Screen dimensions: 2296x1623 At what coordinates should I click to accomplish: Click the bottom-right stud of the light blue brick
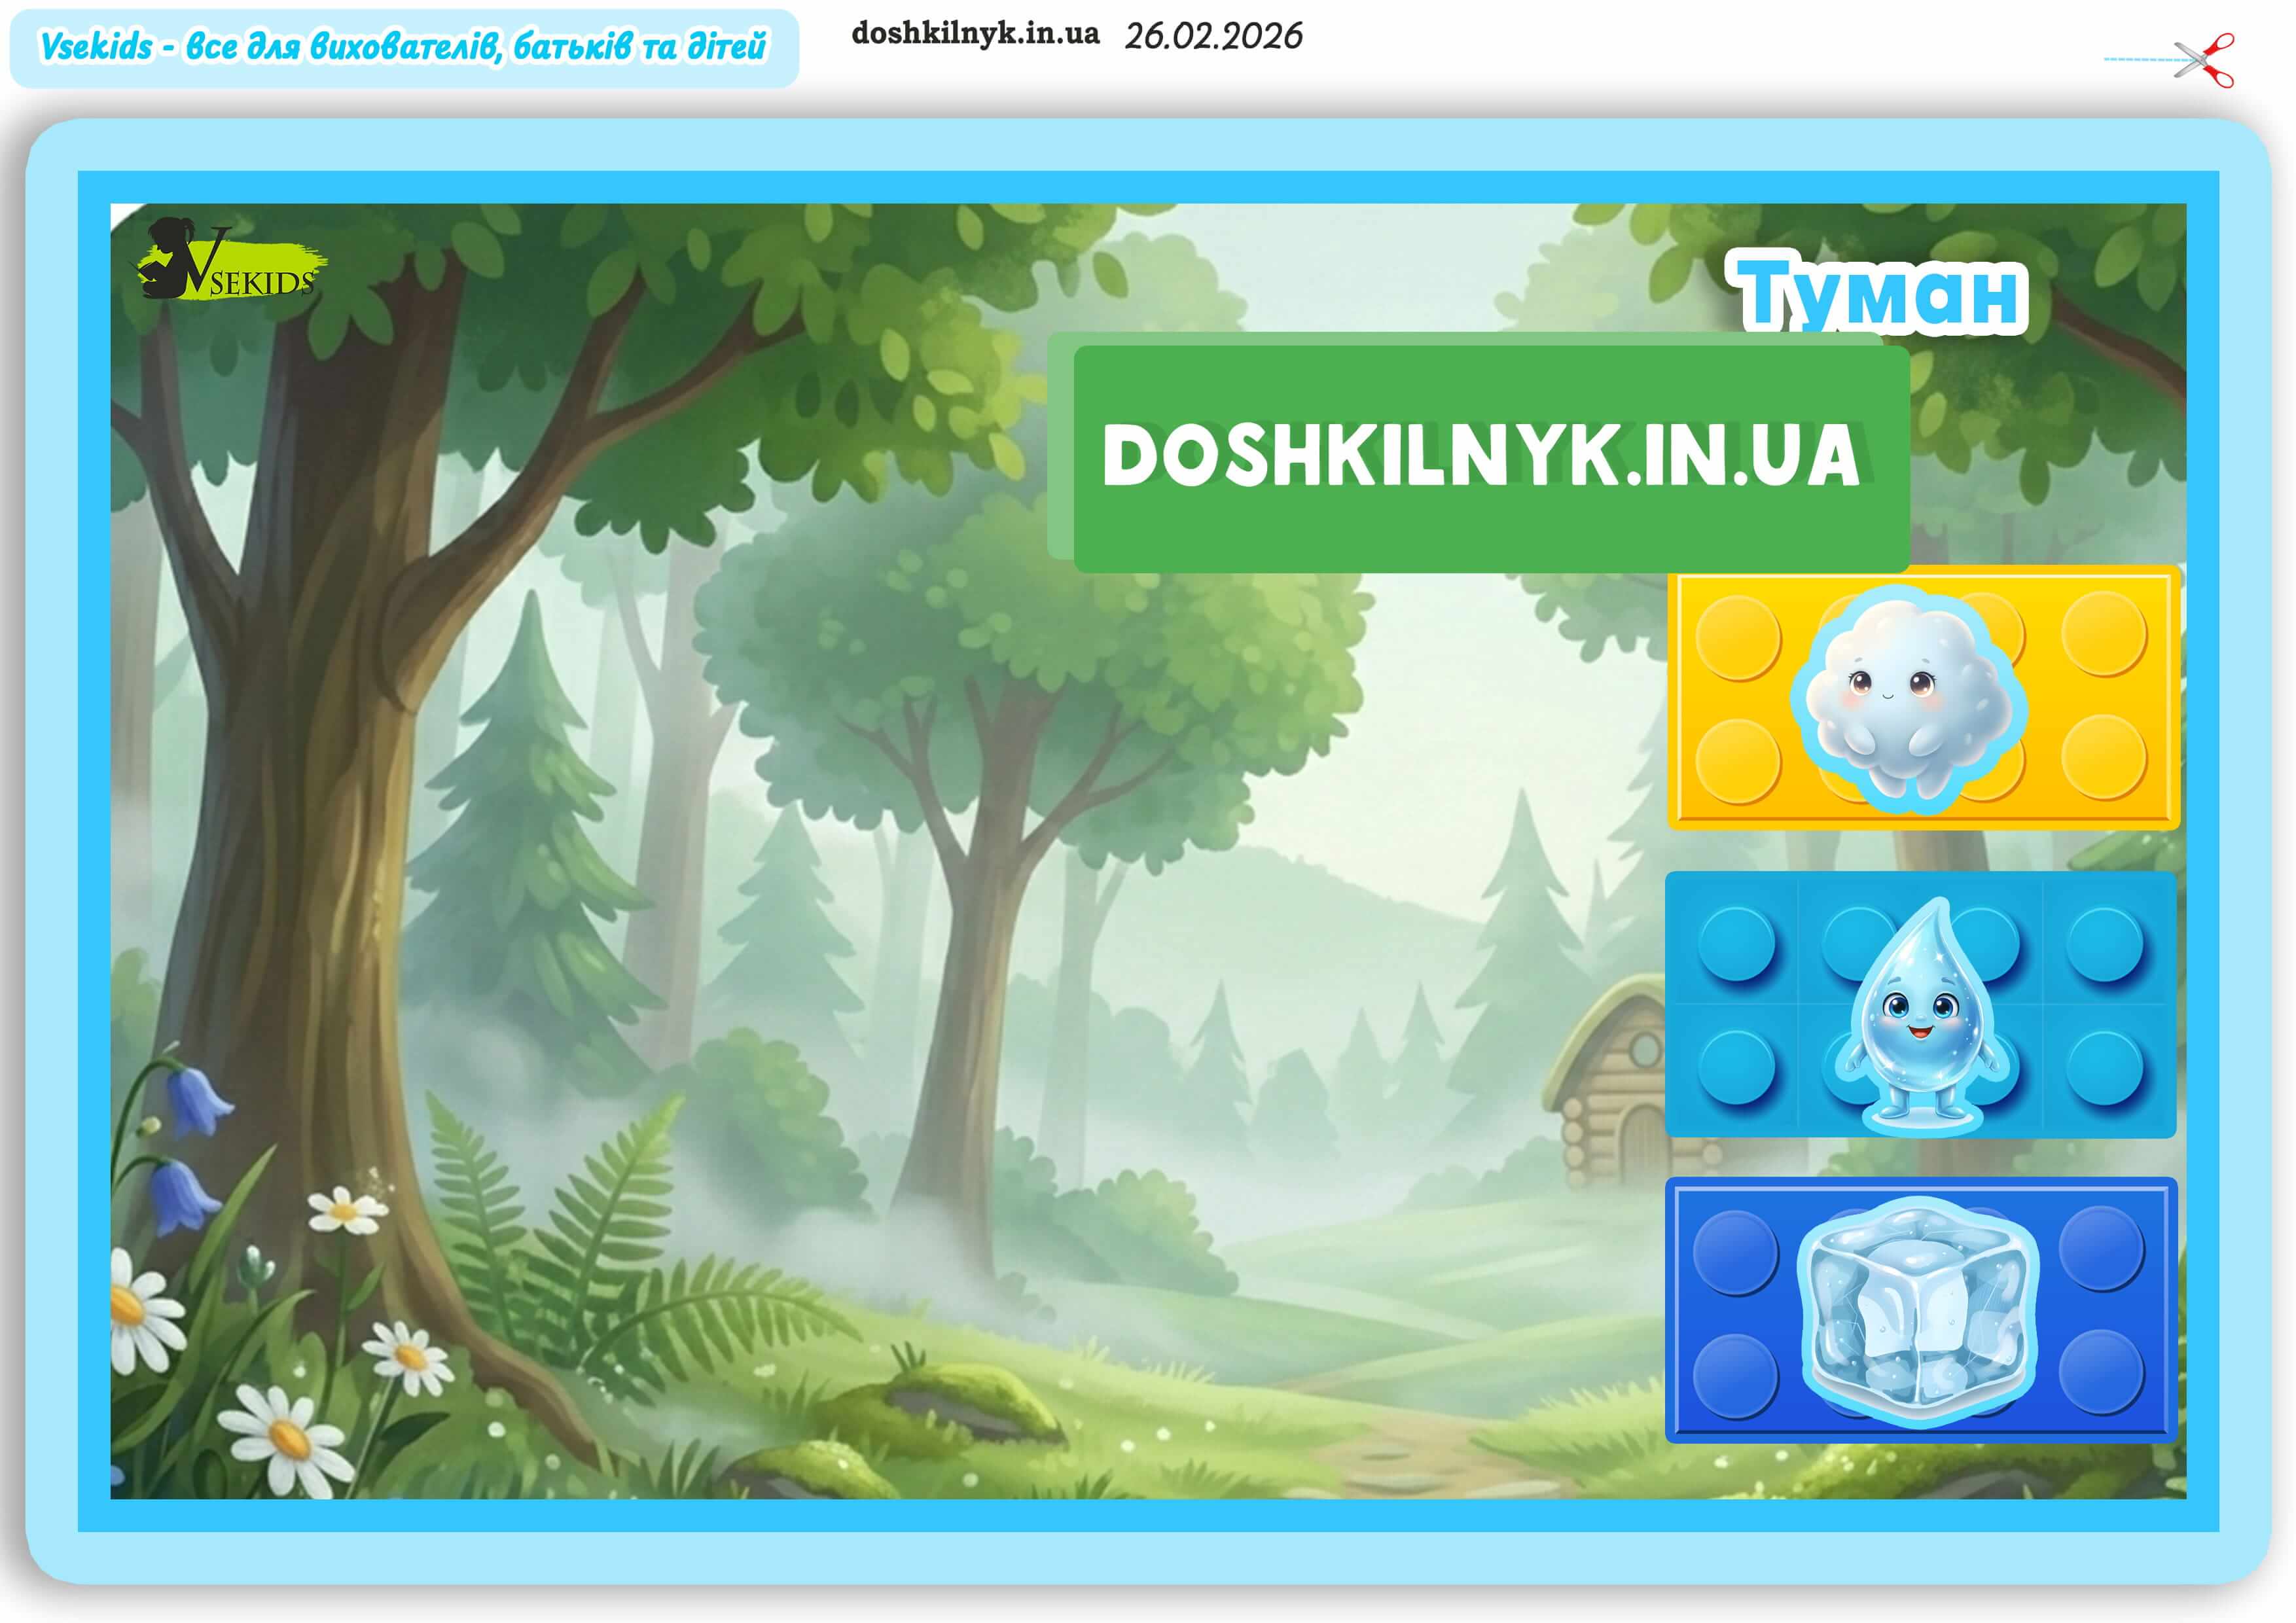click(x=2104, y=1068)
